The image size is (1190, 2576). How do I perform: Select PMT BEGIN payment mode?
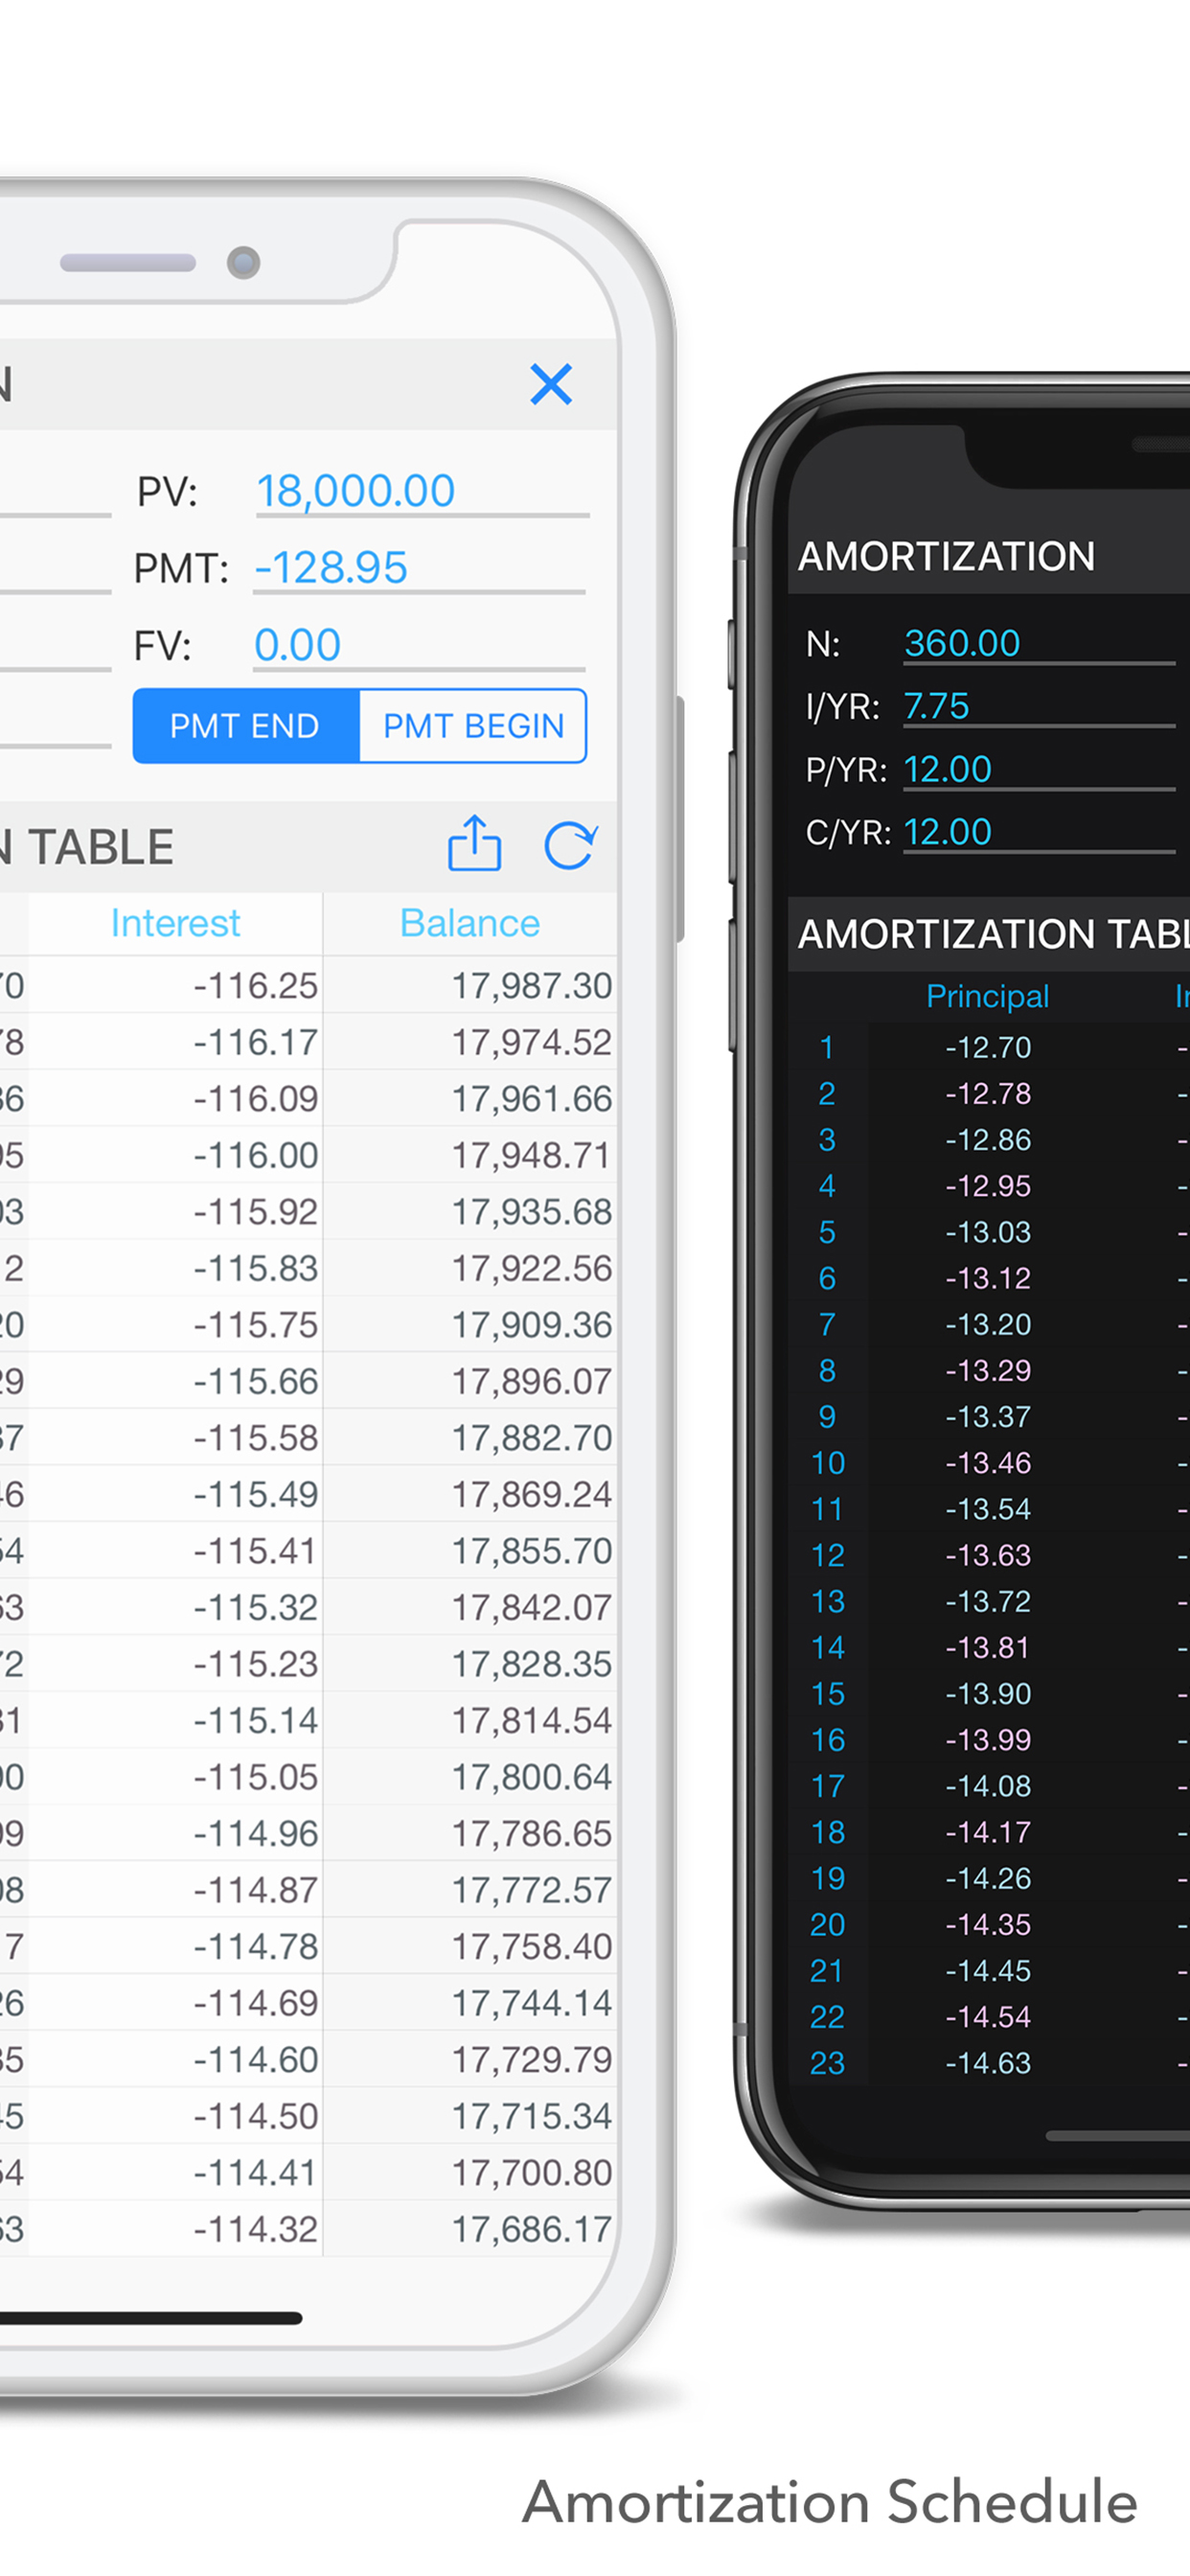[x=473, y=726]
